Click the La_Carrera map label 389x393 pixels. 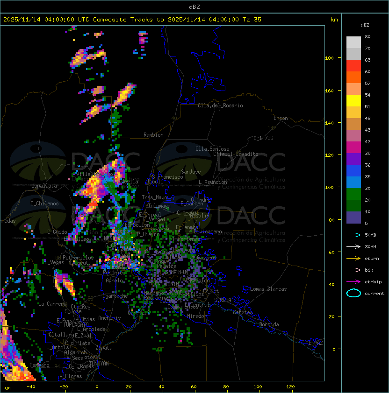click(52, 304)
